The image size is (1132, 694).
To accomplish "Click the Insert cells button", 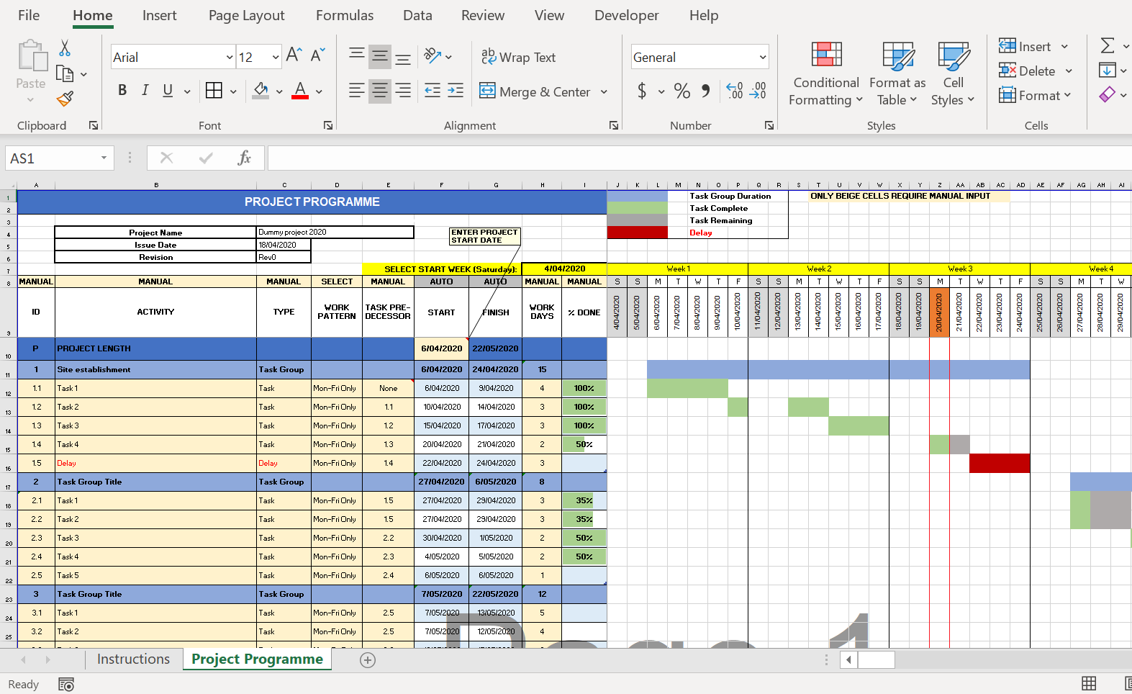I will click(x=1025, y=47).
